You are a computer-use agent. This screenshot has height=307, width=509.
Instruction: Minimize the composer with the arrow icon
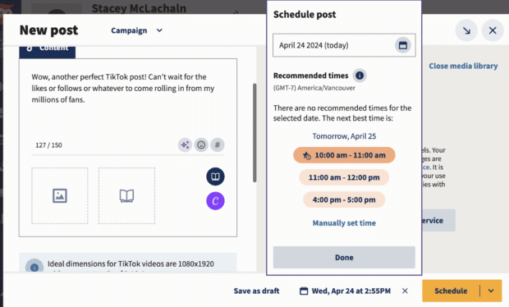(x=466, y=30)
